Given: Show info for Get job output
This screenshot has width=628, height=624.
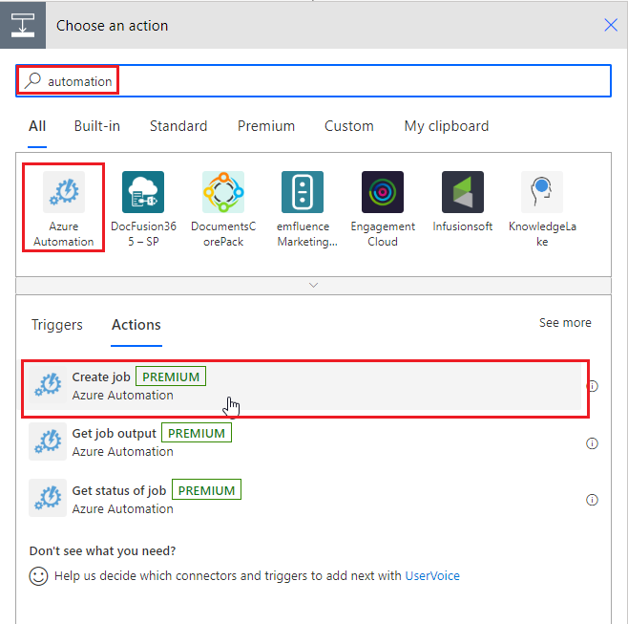Looking at the screenshot, I should tap(592, 443).
